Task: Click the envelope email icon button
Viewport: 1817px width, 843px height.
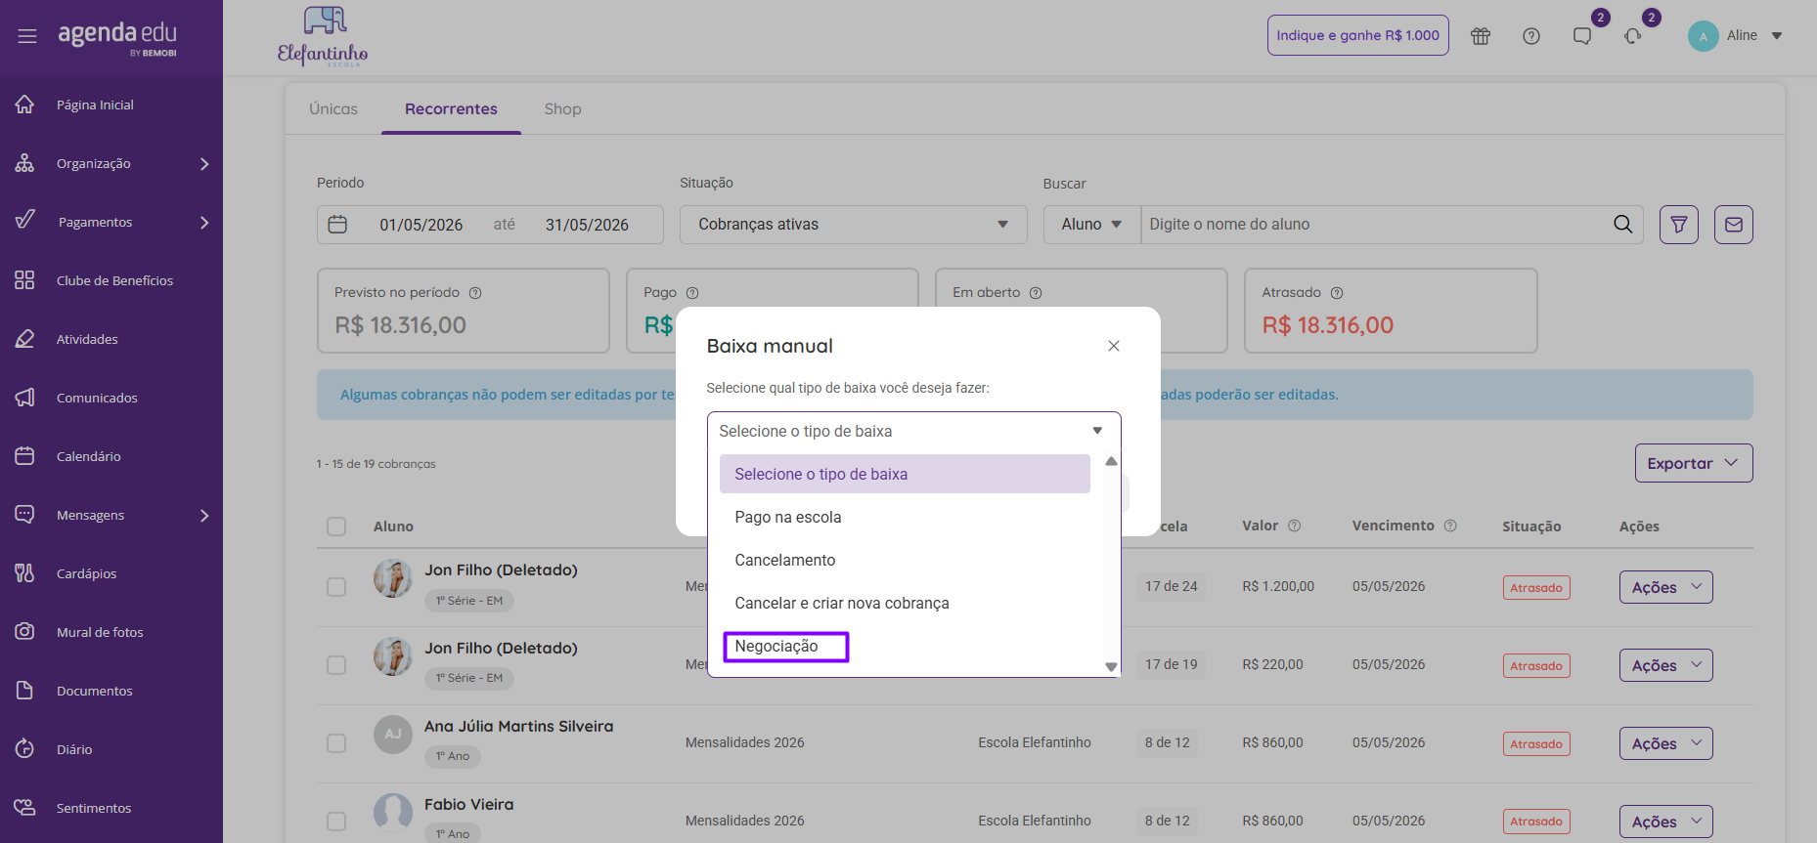Action: [x=1734, y=225]
